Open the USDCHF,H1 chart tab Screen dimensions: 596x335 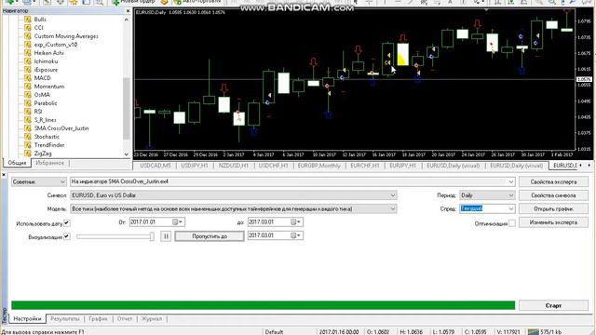(273, 166)
